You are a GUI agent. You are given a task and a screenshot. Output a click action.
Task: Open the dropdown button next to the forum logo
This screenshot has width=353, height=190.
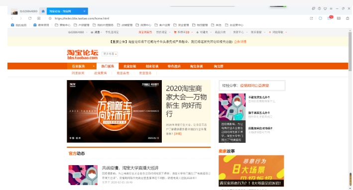click(x=110, y=54)
